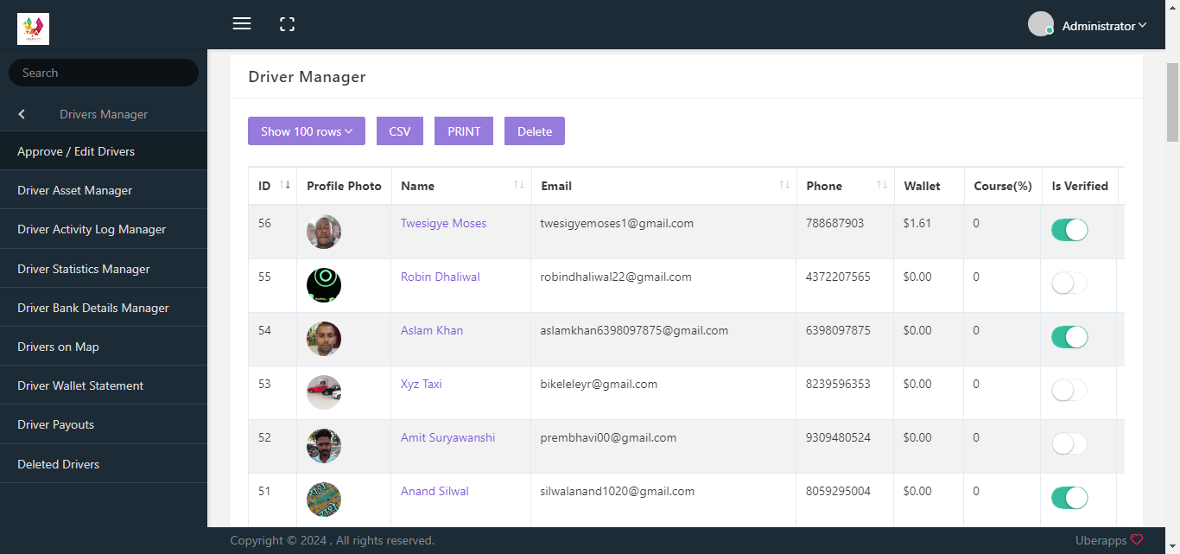Click the sidebar Search field

coord(104,73)
